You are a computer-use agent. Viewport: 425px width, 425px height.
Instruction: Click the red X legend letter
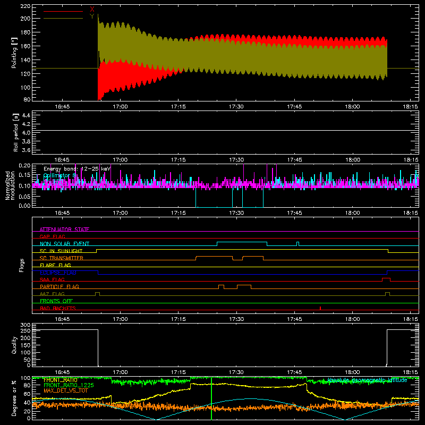tap(92, 9)
